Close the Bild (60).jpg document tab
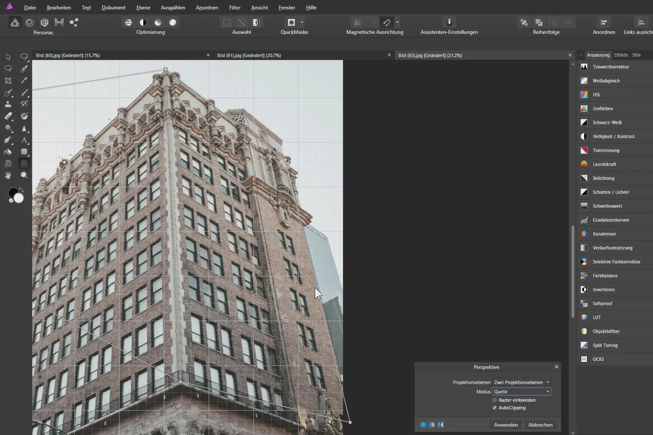Image resolution: width=653 pixels, height=435 pixels. pos(208,55)
